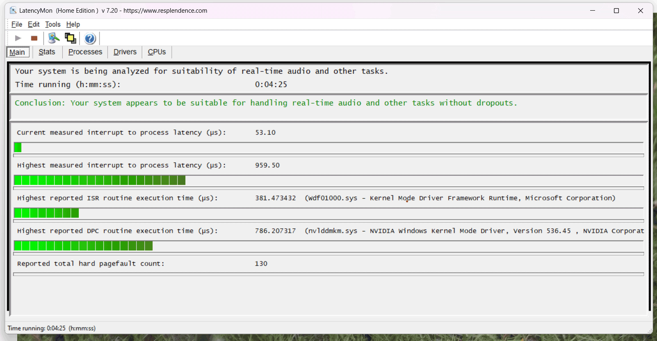This screenshot has width=657, height=341.
Task: Select the conclusion text about real-time audio
Action: [x=266, y=103]
